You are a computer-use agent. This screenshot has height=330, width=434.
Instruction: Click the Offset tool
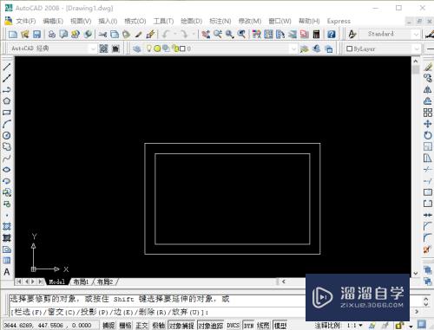[428, 101]
